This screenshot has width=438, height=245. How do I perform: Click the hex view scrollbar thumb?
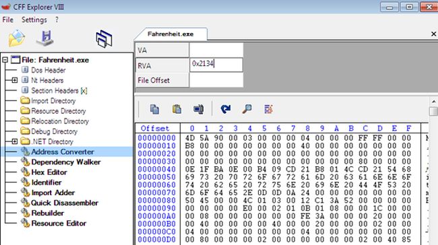(433, 111)
